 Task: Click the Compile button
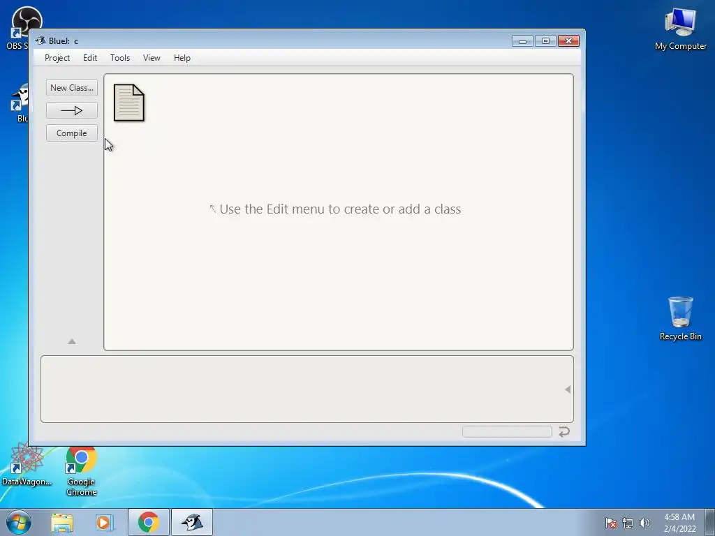72,133
